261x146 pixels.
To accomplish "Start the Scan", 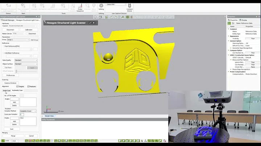I will (x=12, y=129).
